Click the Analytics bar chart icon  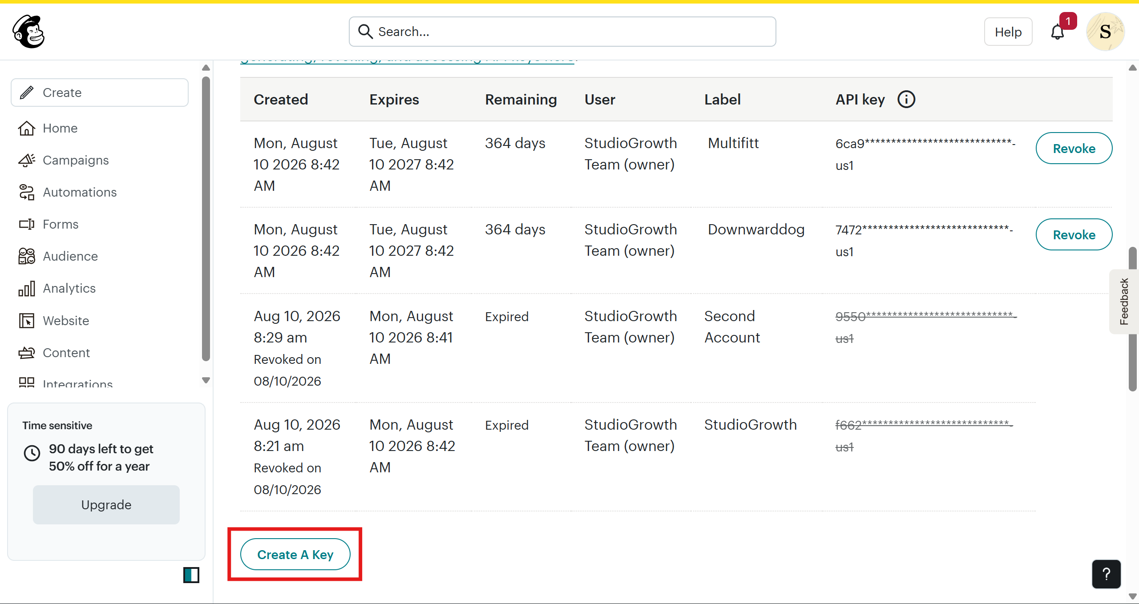coord(27,288)
